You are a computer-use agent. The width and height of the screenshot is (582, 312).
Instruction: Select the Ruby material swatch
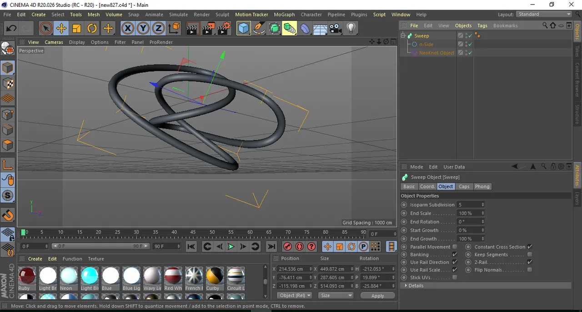click(x=27, y=276)
